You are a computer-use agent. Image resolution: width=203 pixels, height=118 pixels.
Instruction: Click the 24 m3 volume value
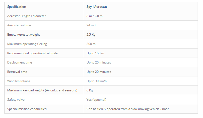coord(91,25)
